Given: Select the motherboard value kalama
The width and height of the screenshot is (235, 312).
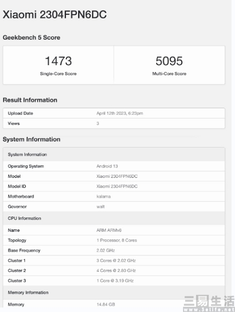Looking at the screenshot, I should pos(103,197).
